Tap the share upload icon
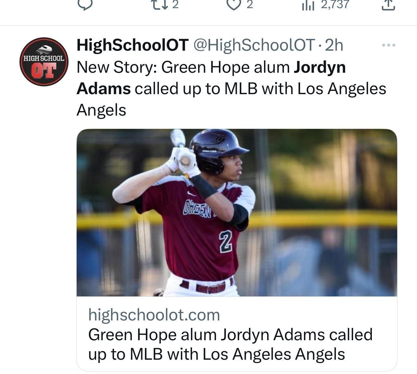 coord(388,4)
